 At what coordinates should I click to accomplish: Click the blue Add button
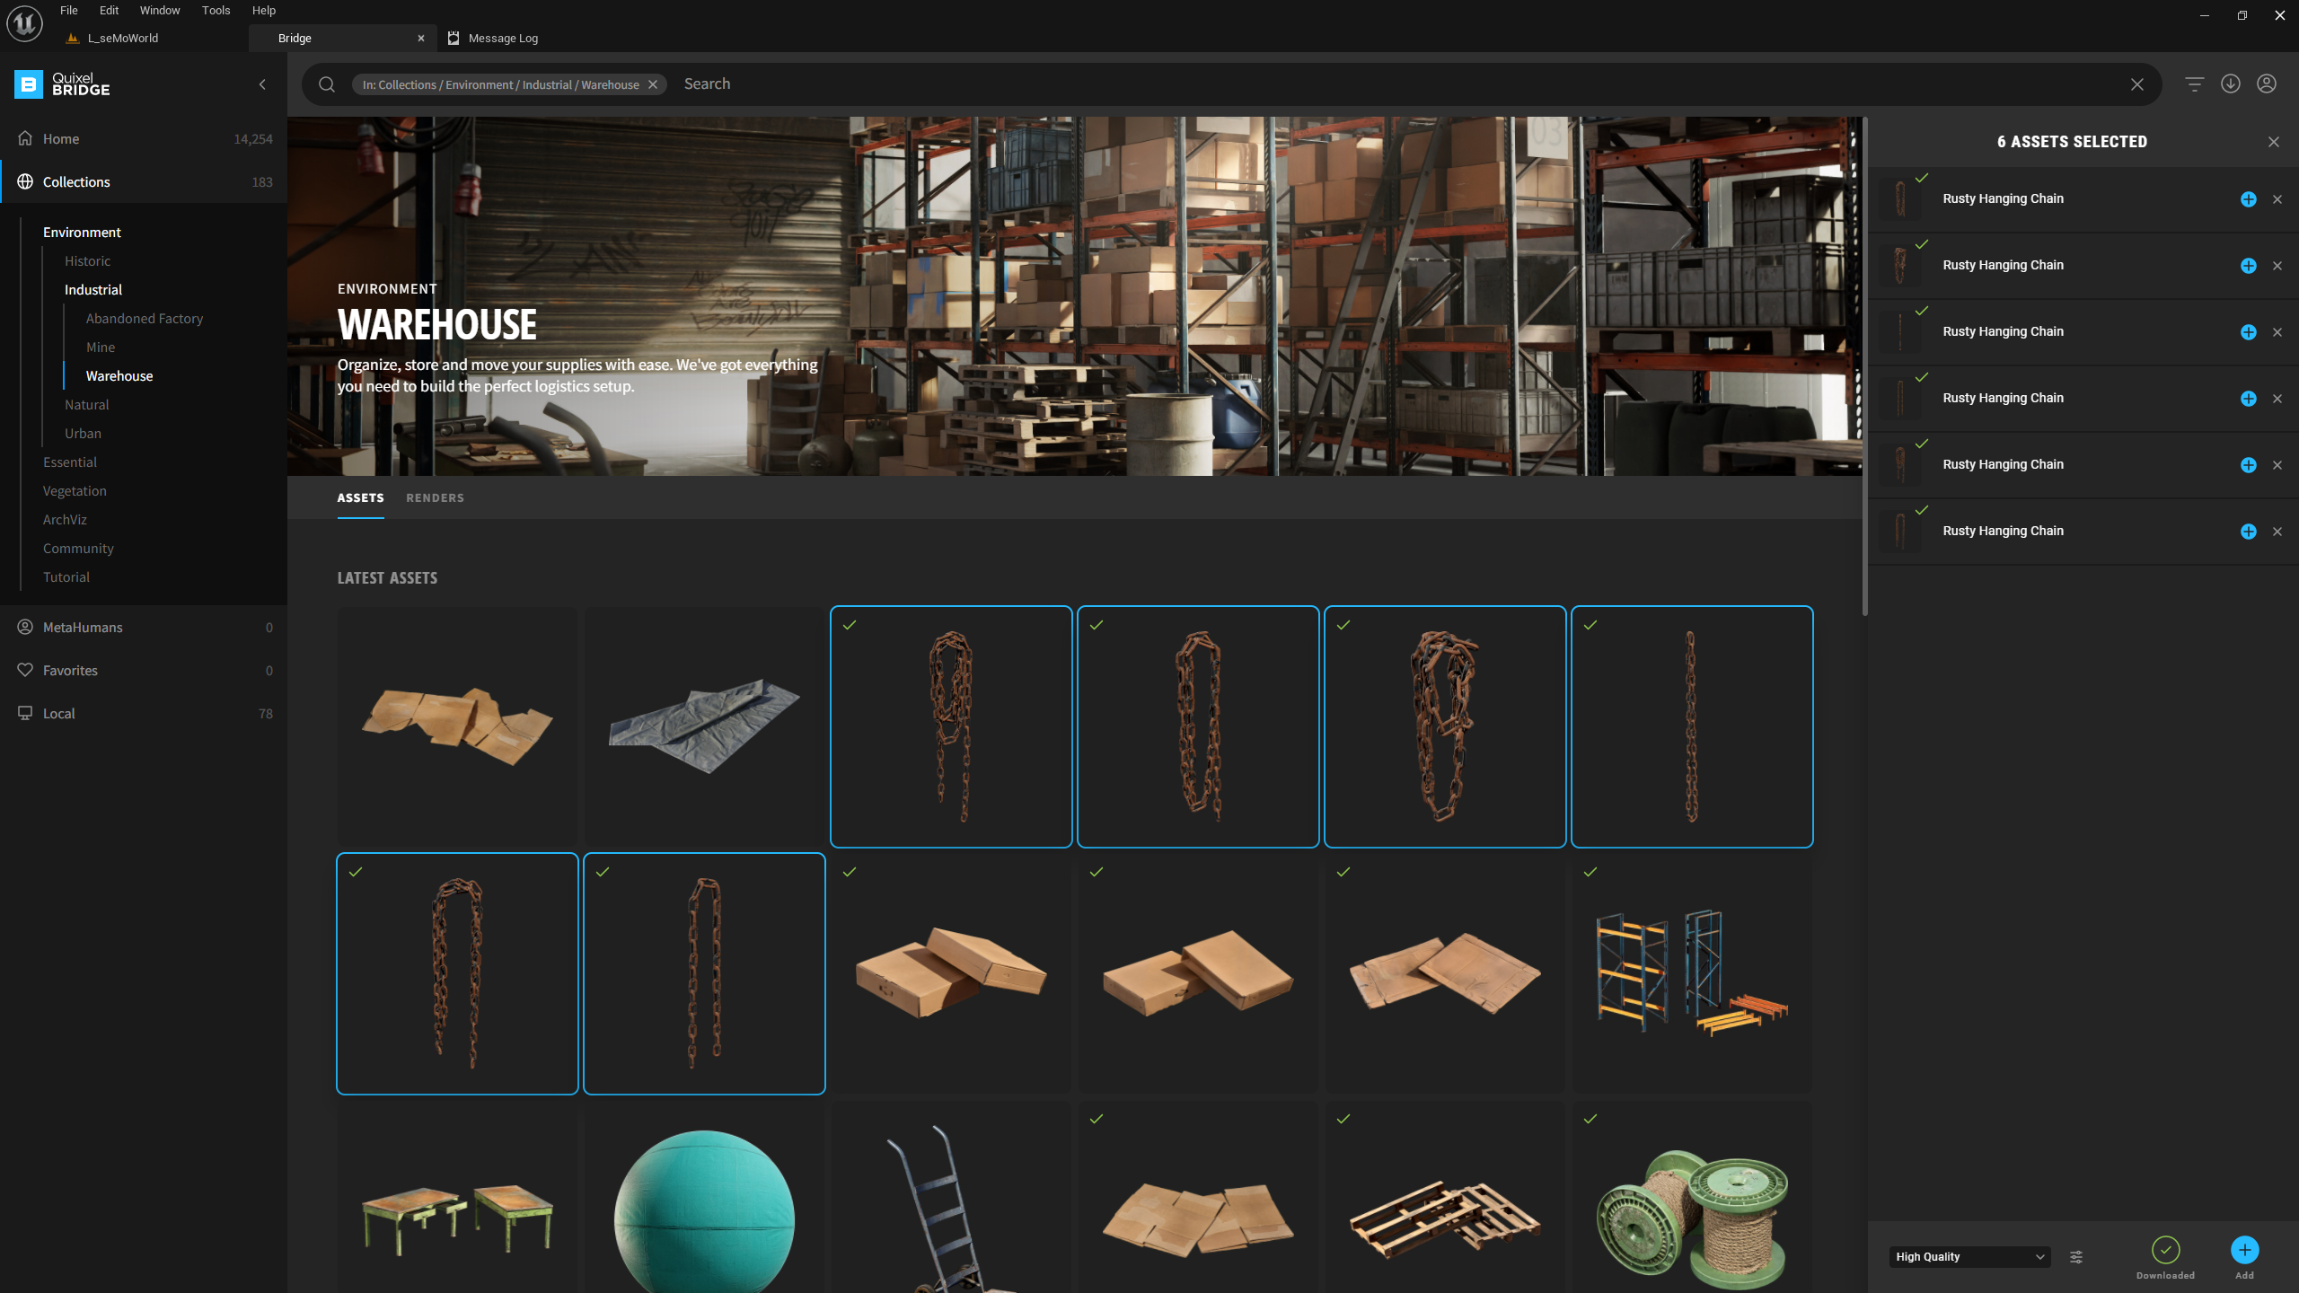2244,1251
